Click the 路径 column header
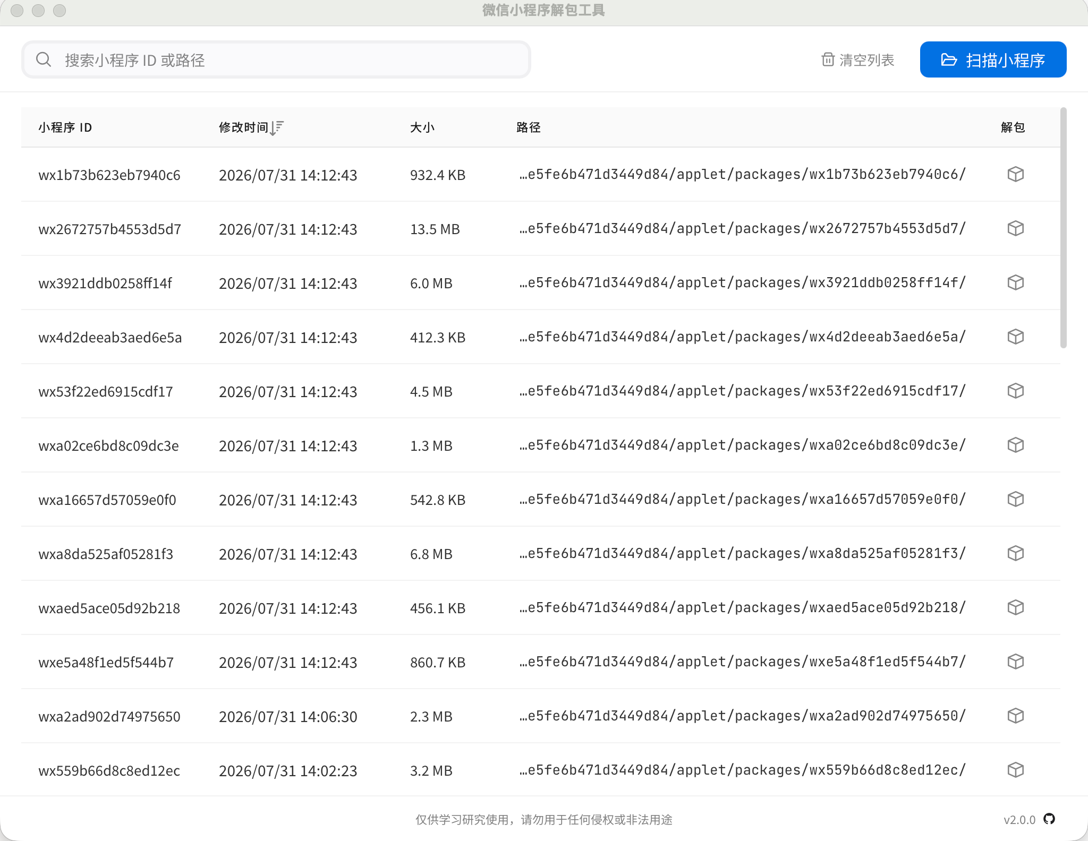 point(529,127)
